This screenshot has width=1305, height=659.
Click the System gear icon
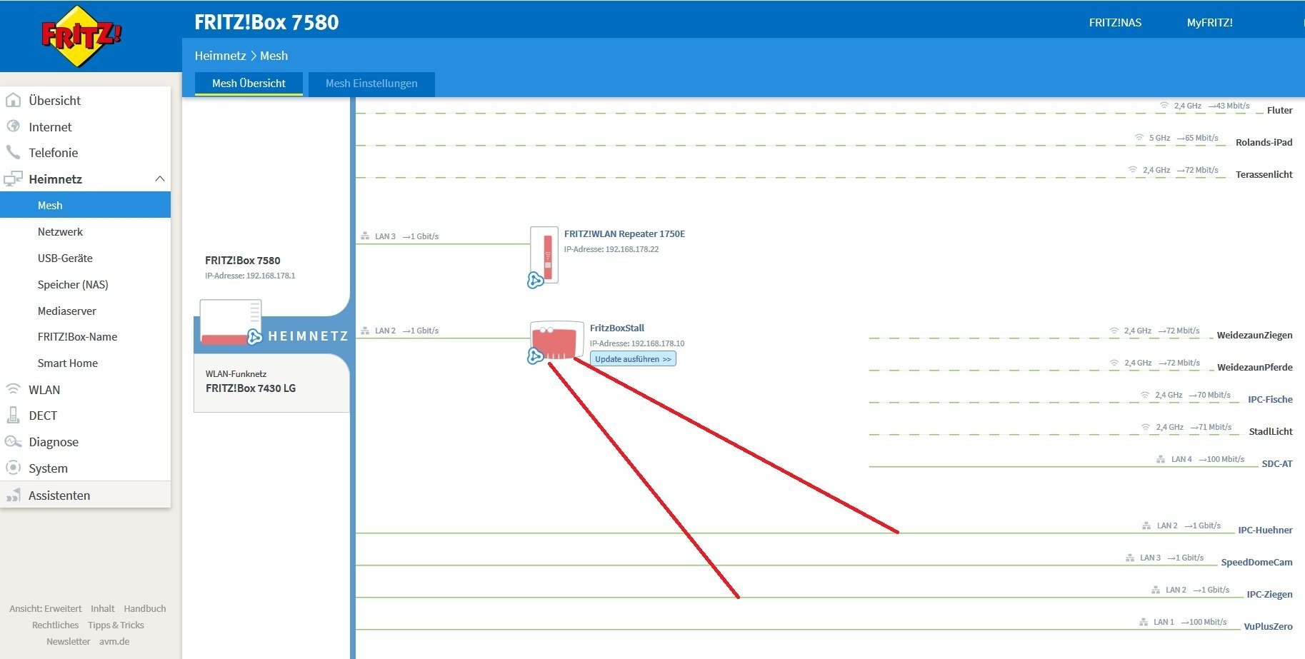pyautogui.click(x=13, y=468)
